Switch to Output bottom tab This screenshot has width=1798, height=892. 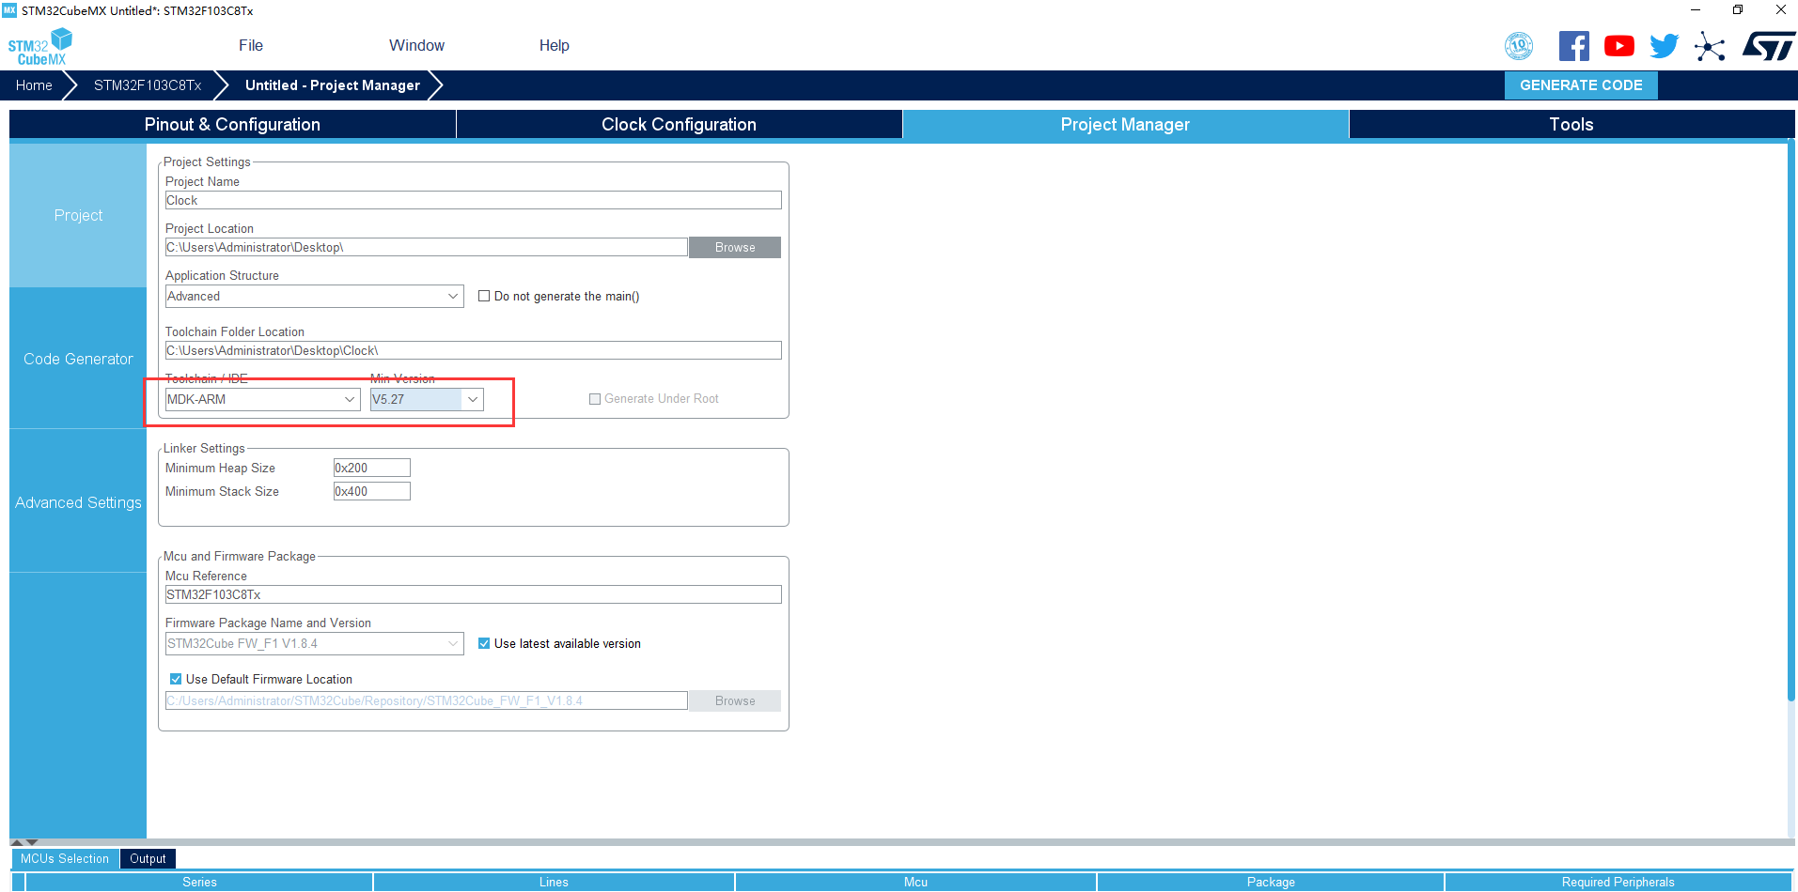tap(148, 859)
